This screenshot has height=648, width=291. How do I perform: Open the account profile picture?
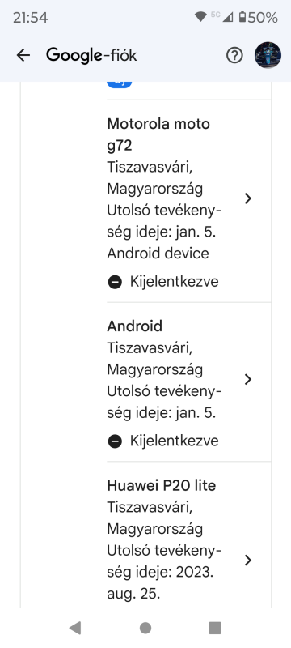pos(268,55)
